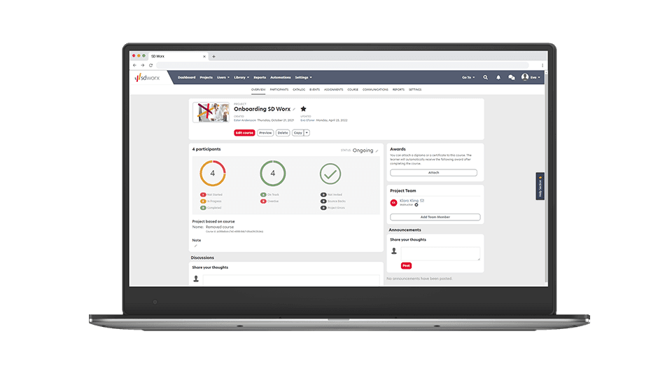The width and height of the screenshot is (672, 378).
Task: Click Add Team Member button
Action: [435, 217]
